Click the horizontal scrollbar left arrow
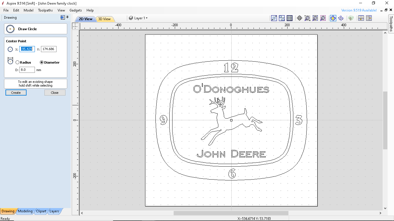This screenshot has width=394, height=221. [x=82, y=213]
